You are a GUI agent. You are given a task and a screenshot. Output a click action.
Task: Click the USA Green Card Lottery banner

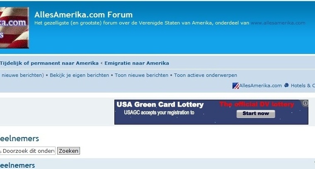211,112
